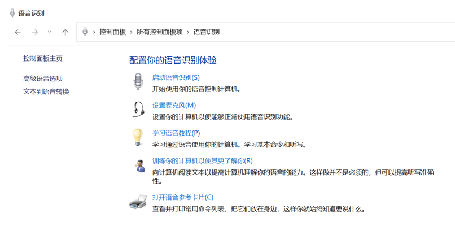
Task: Open 文本到语音转换 in the left sidebar
Action: 46,91
